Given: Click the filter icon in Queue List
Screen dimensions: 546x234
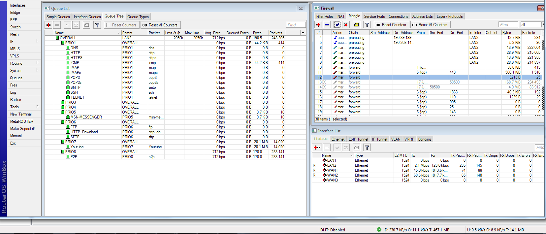Looking at the screenshot, I should click(97, 25).
